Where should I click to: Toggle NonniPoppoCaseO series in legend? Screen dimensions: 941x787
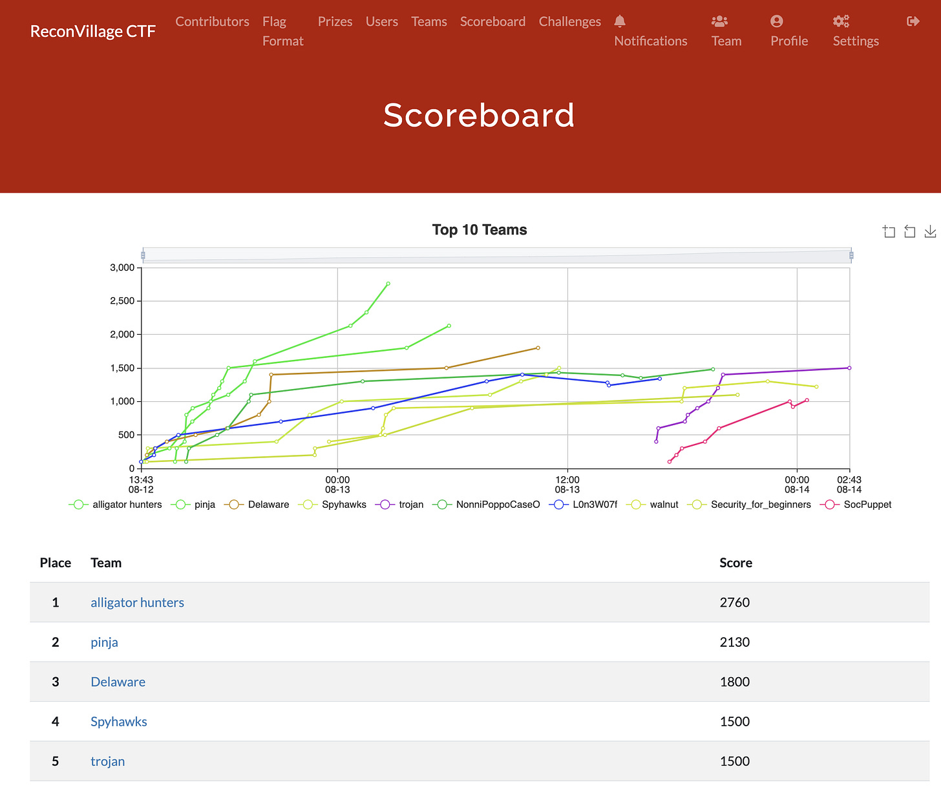(486, 505)
